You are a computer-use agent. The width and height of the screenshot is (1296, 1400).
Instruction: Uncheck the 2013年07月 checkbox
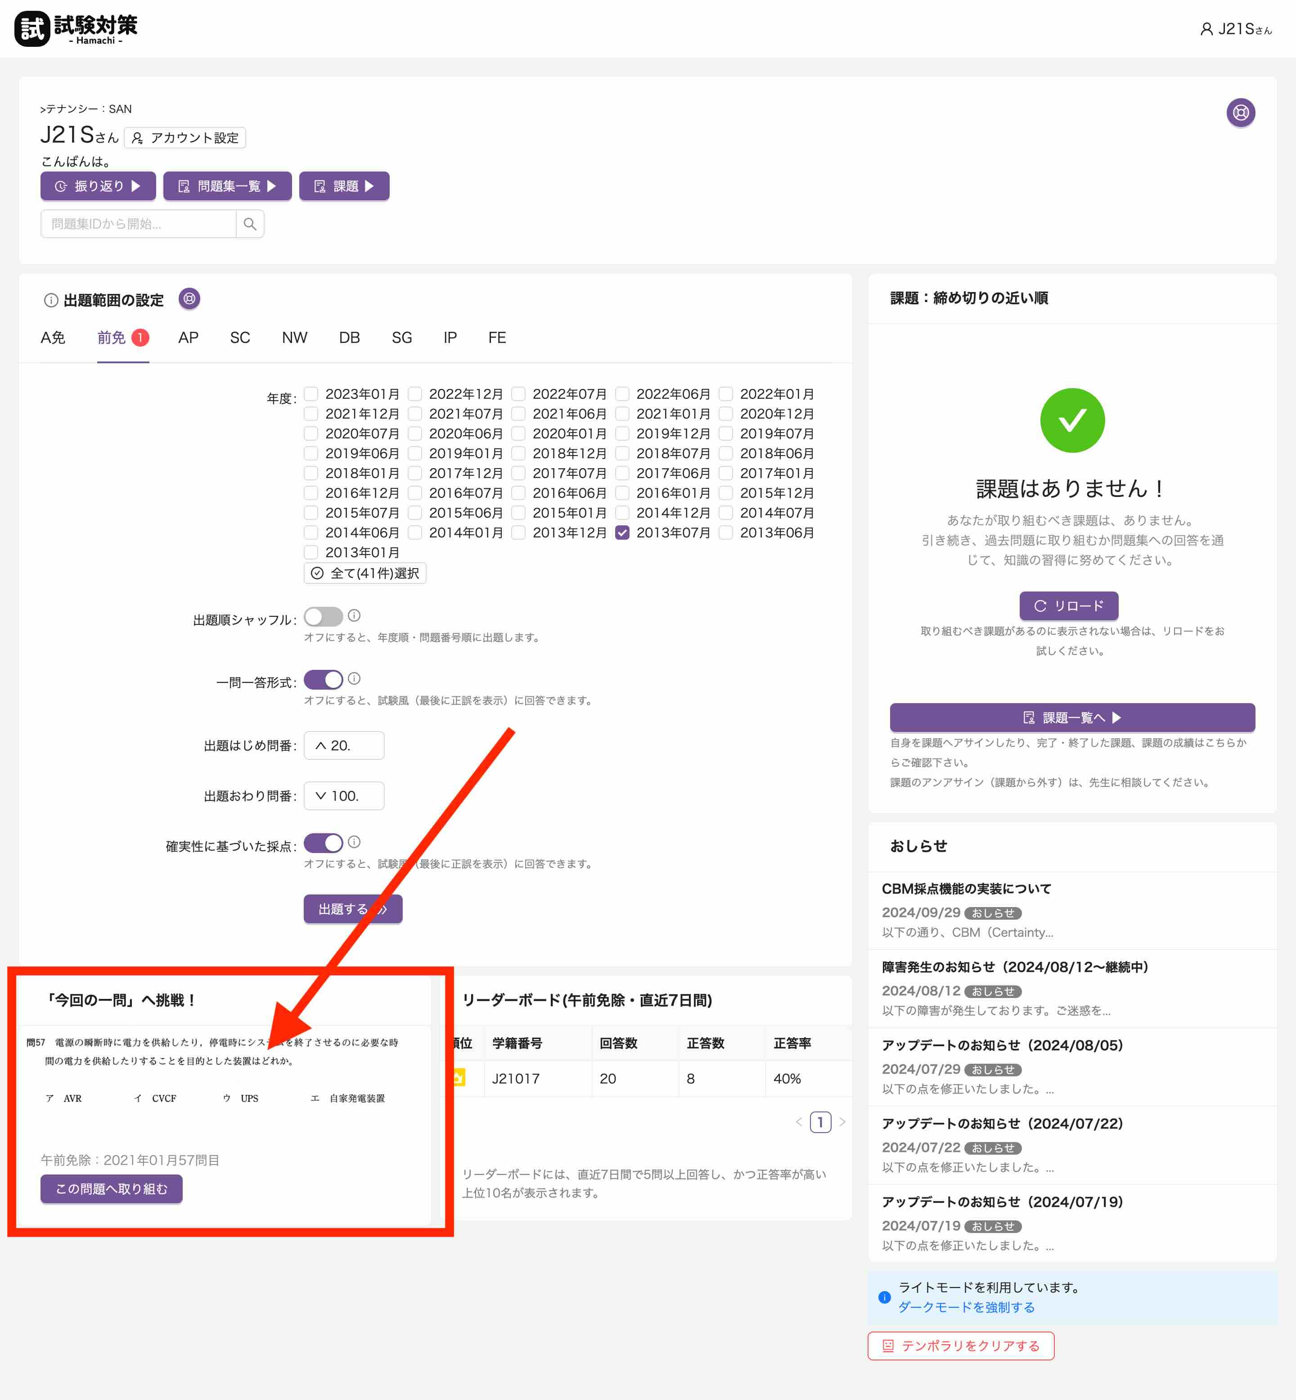(x=622, y=533)
